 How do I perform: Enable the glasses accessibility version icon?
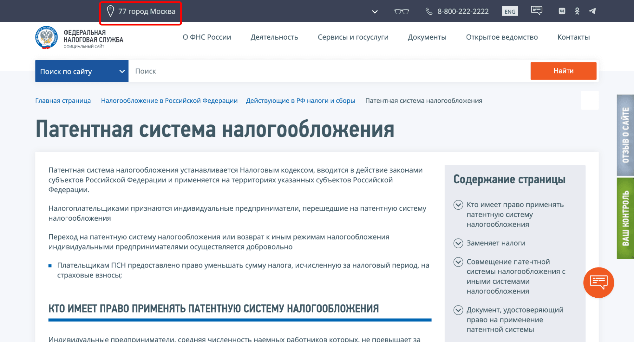click(402, 11)
